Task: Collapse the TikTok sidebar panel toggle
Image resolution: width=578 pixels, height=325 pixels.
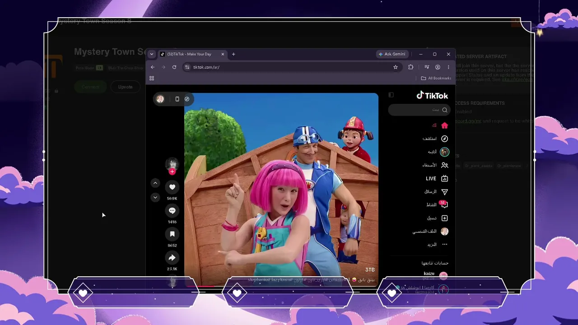Action: [391, 95]
